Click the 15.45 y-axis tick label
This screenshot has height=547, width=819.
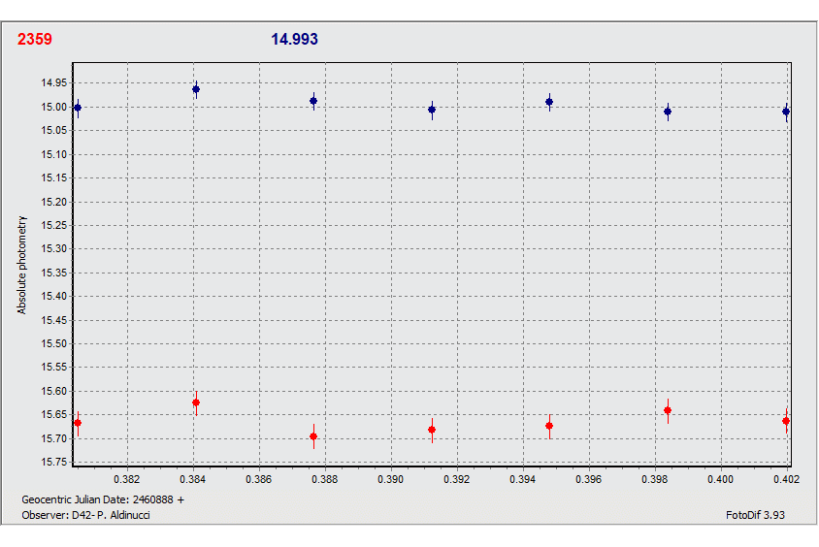click(x=53, y=320)
